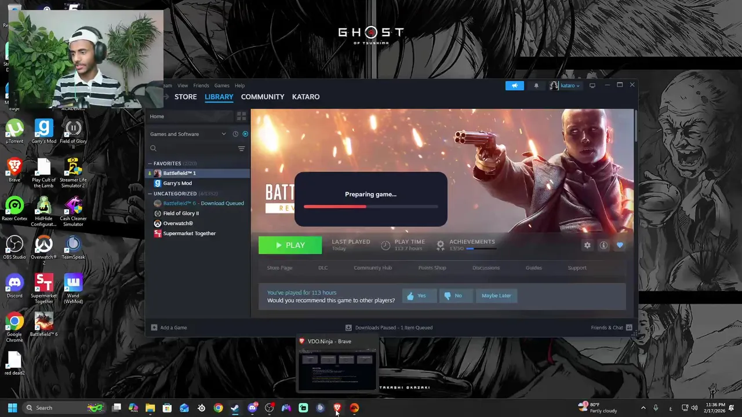The width and height of the screenshot is (742, 417).
Task: Open collections grid view icon beside Home
Action: pos(241,116)
